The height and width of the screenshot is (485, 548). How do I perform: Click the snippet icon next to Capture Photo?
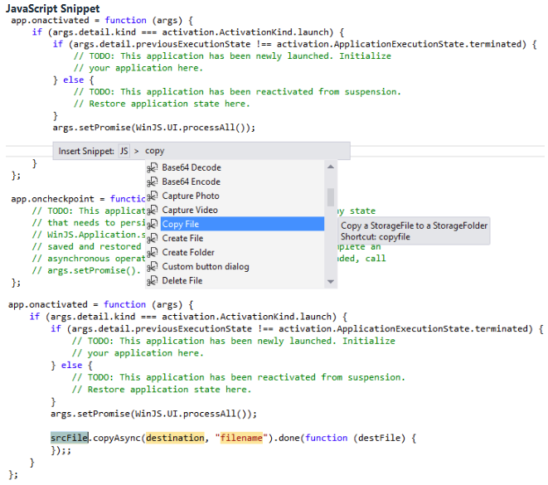click(153, 196)
